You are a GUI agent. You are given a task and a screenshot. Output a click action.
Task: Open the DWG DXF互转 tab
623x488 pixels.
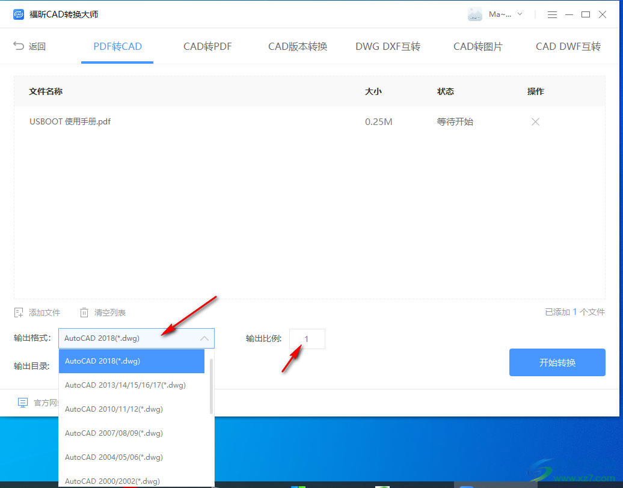[388, 46]
